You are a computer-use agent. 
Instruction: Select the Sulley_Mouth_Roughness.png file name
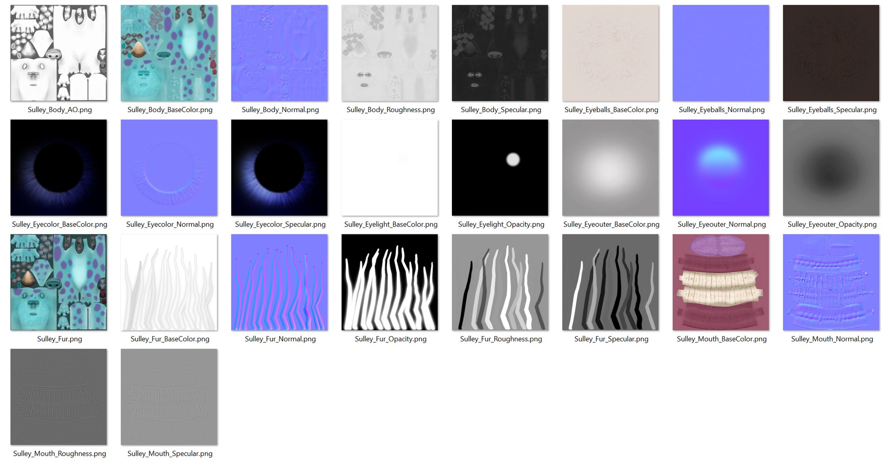[60, 453]
